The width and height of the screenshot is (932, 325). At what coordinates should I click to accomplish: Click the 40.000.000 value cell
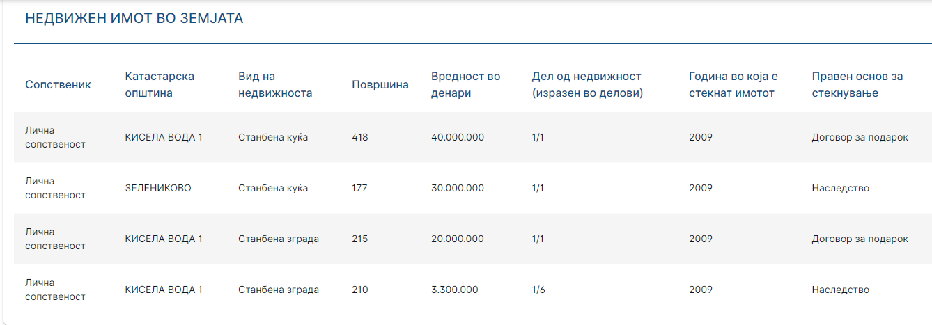[x=458, y=137]
